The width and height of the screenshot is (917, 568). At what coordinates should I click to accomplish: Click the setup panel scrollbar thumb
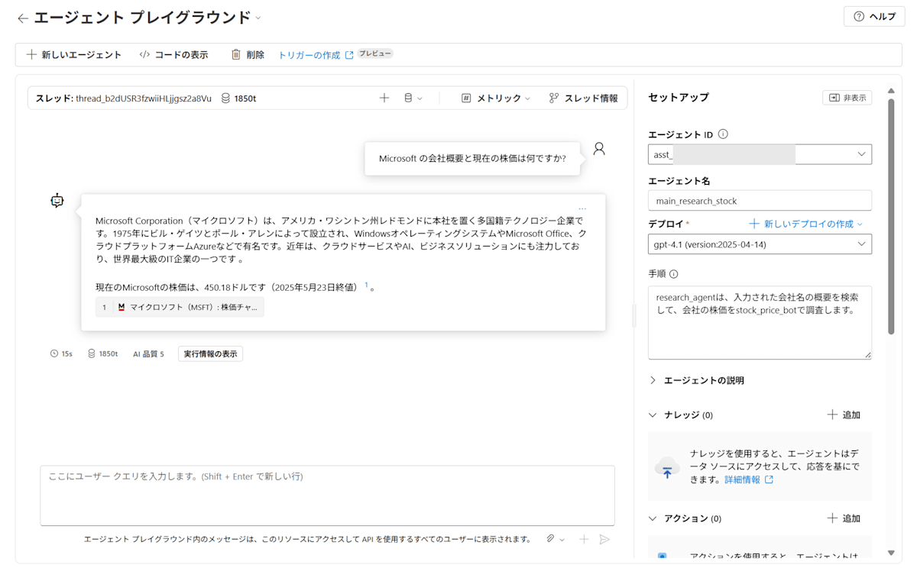tap(891, 216)
